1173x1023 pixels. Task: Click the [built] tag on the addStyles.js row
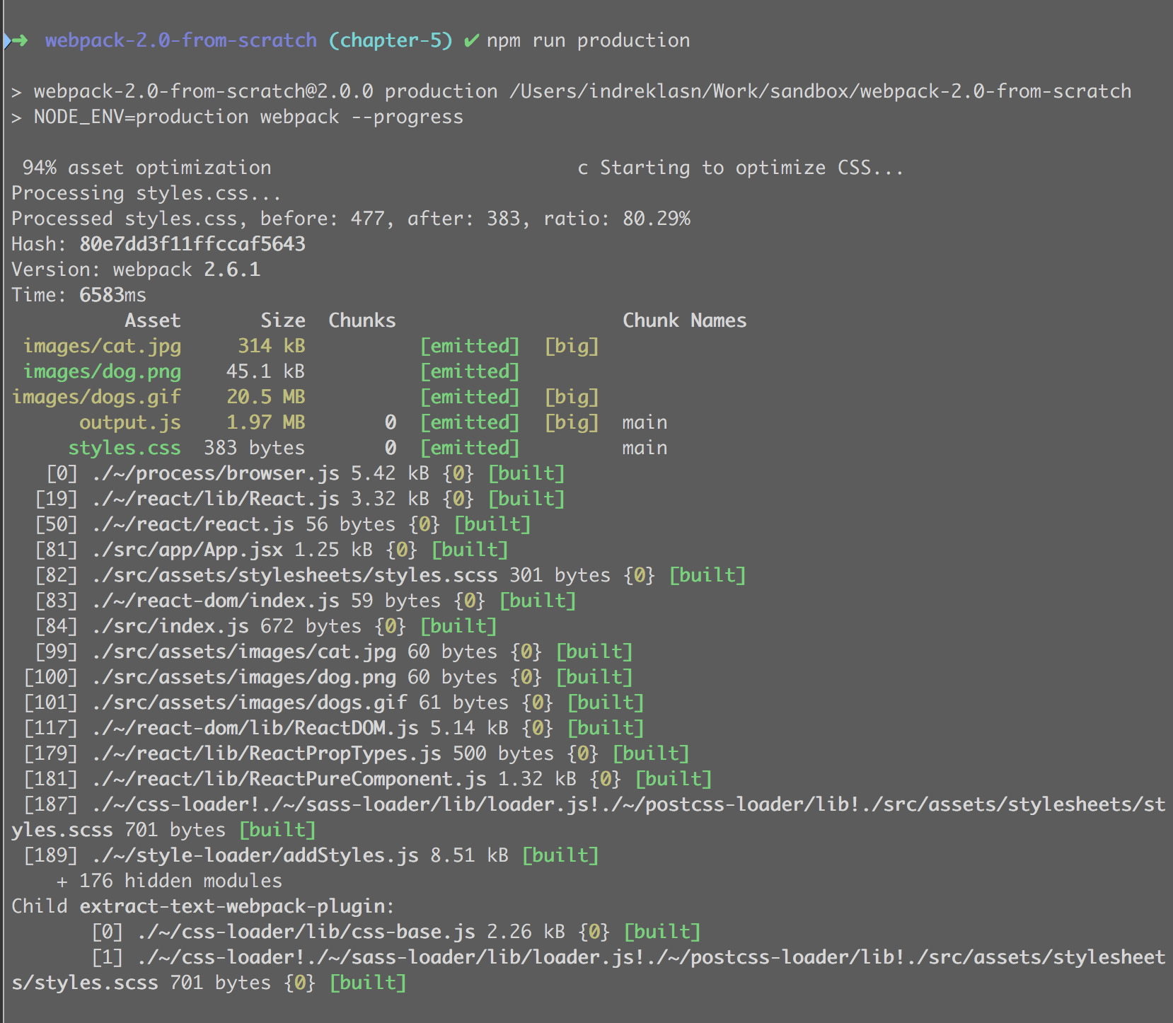(560, 855)
